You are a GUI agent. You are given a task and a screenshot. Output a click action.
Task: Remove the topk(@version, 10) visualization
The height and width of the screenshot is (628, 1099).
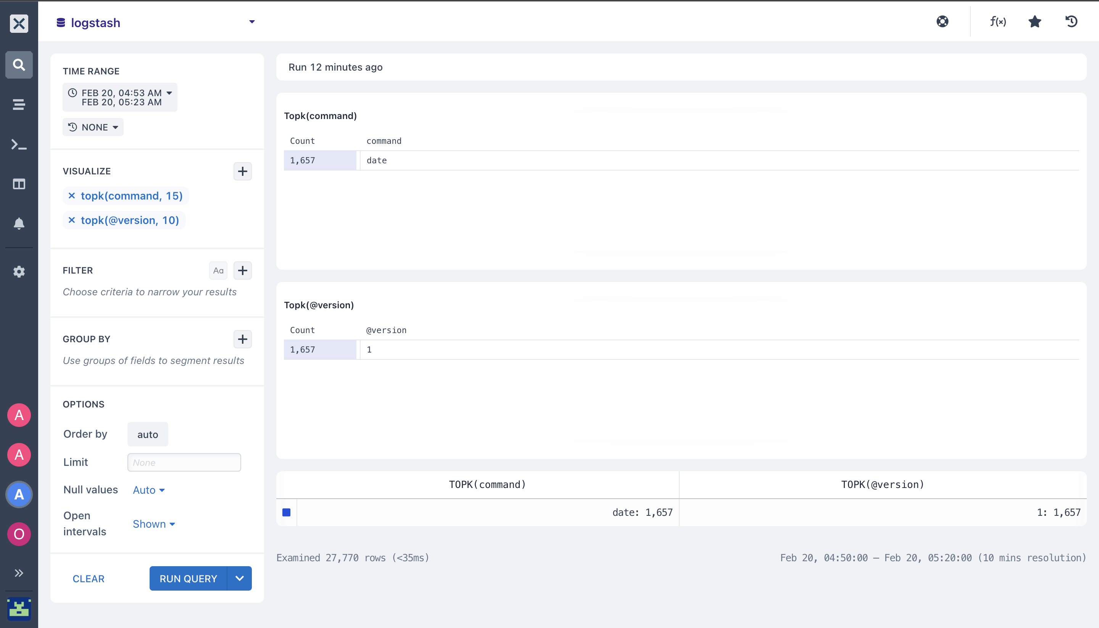coord(72,221)
